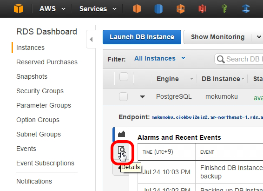Click the Details magnifier icon tab
The image size is (263, 191).
(122, 150)
